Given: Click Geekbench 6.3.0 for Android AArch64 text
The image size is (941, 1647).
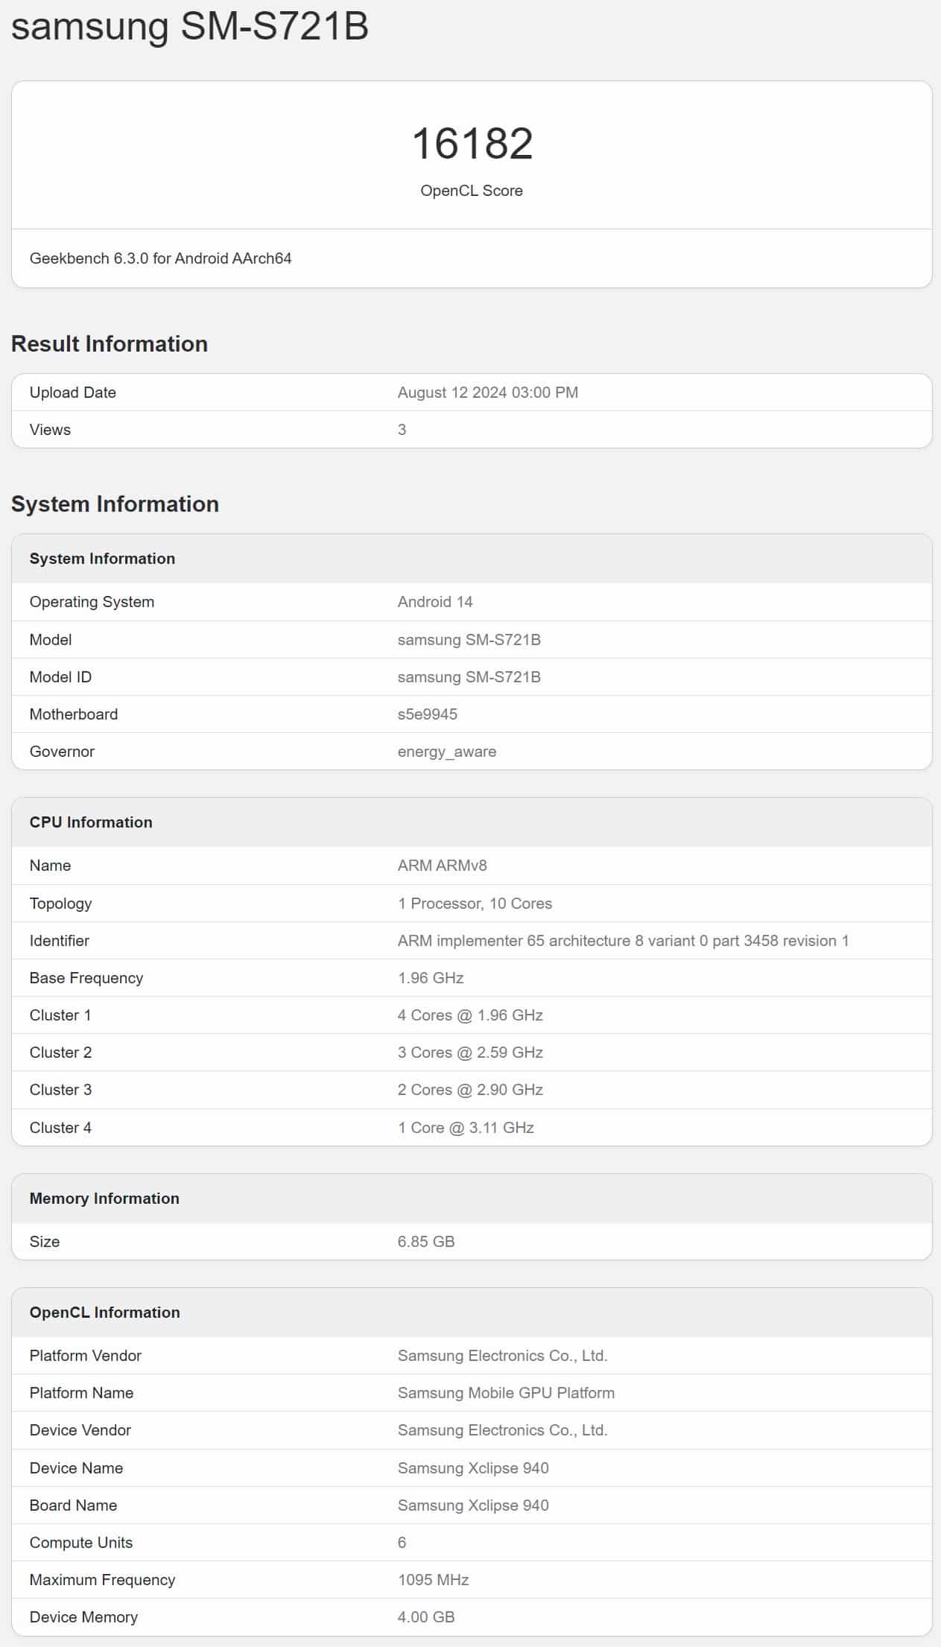Looking at the screenshot, I should point(160,258).
